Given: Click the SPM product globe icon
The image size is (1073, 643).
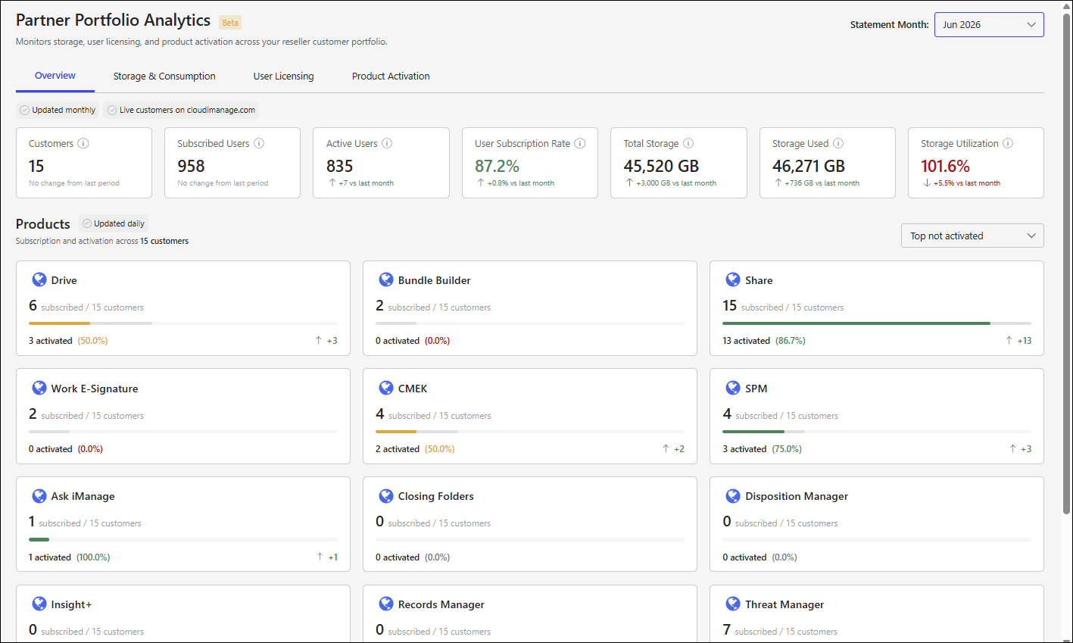Looking at the screenshot, I should 733,388.
